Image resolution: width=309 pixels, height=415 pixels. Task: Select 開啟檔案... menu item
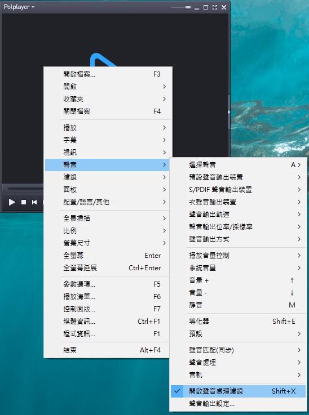point(107,74)
